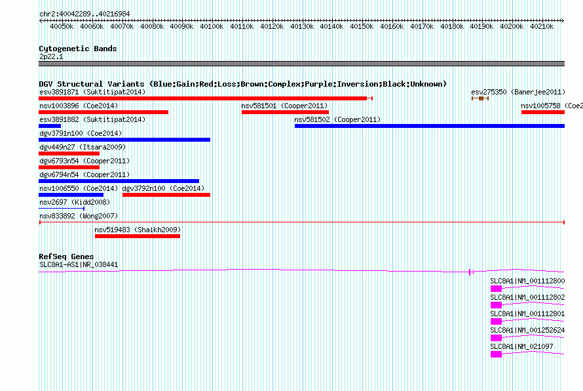Open nsv581502 (Cooper2011) label
The image size is (583, 391).
337,119
